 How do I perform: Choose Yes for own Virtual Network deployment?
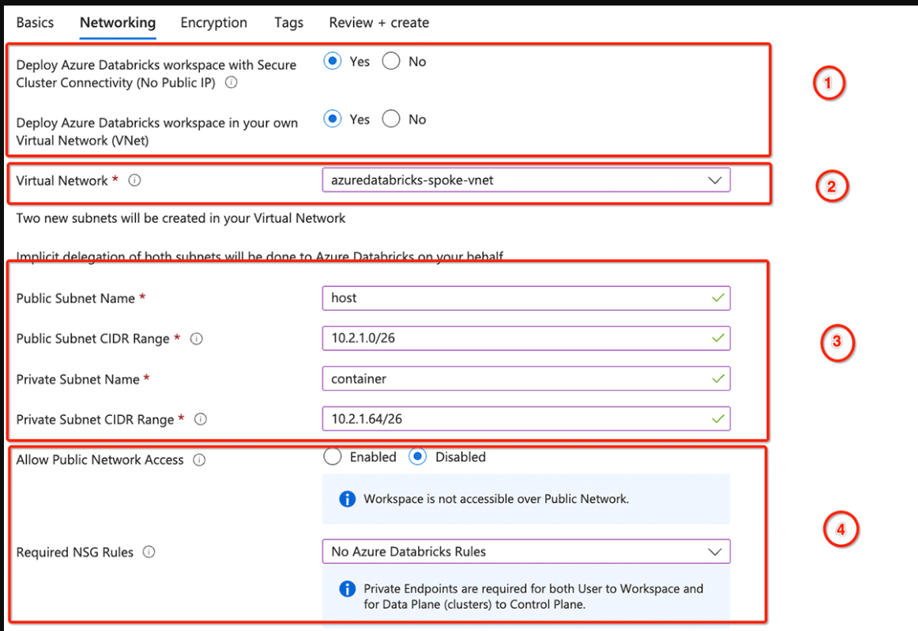point(333,119)
